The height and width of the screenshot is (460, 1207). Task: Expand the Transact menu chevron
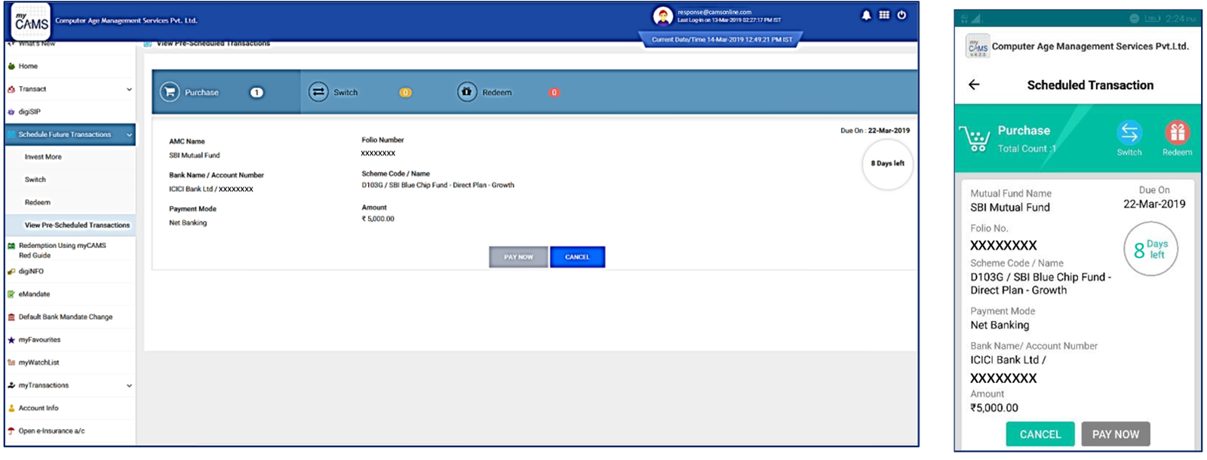(x=129, y=89)
